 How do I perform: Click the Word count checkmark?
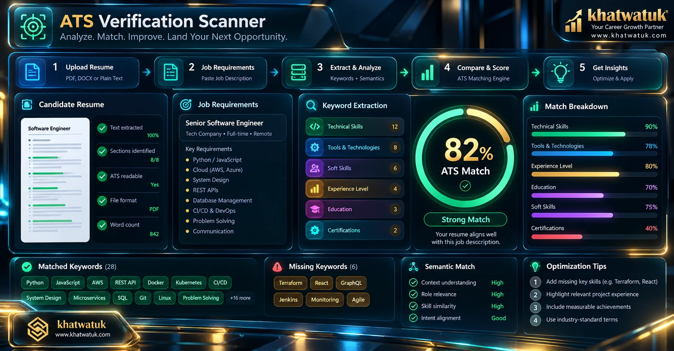tap(102, 225)
